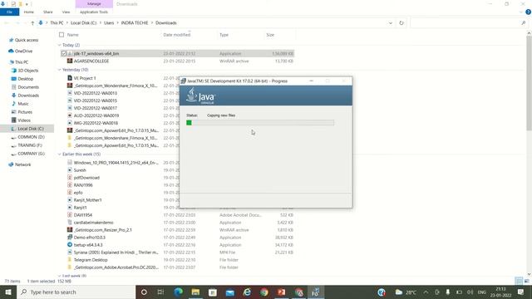Screen dimensions: 532x299
Task: Collapse the Earlier this week group
Action: 60,154
